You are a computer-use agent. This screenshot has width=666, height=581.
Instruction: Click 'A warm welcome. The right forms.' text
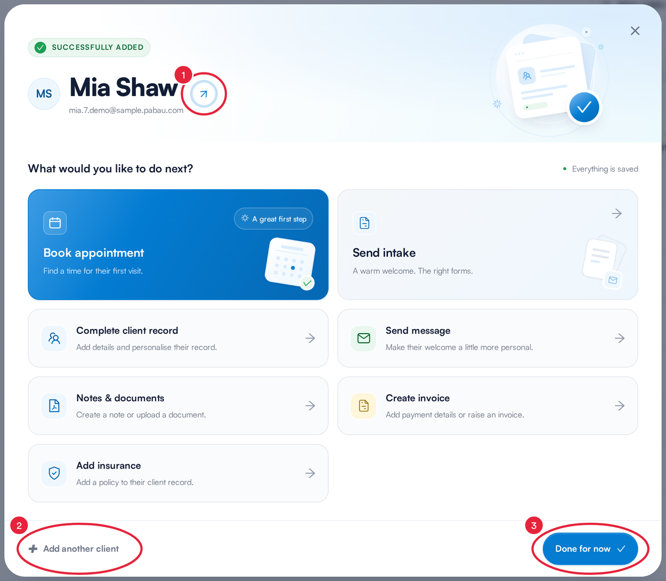coord(413,271)
